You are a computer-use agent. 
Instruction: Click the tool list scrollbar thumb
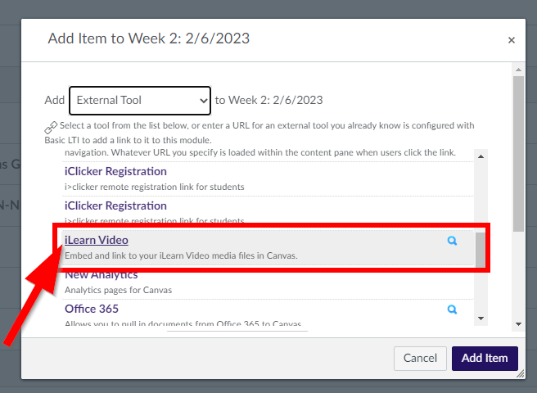click(481, 250)
